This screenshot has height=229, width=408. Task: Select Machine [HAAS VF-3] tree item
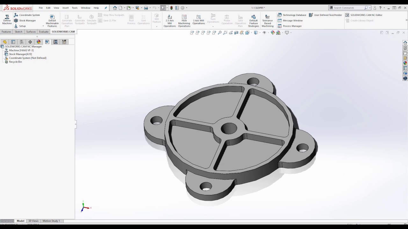pos(21,50)
